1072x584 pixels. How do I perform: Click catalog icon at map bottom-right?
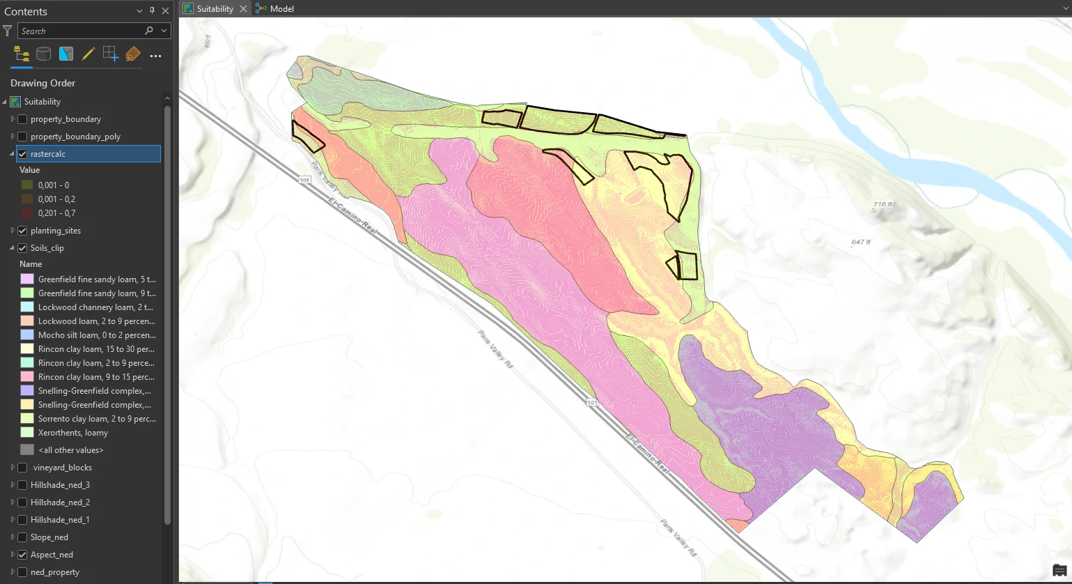[x=1059, y=571]
